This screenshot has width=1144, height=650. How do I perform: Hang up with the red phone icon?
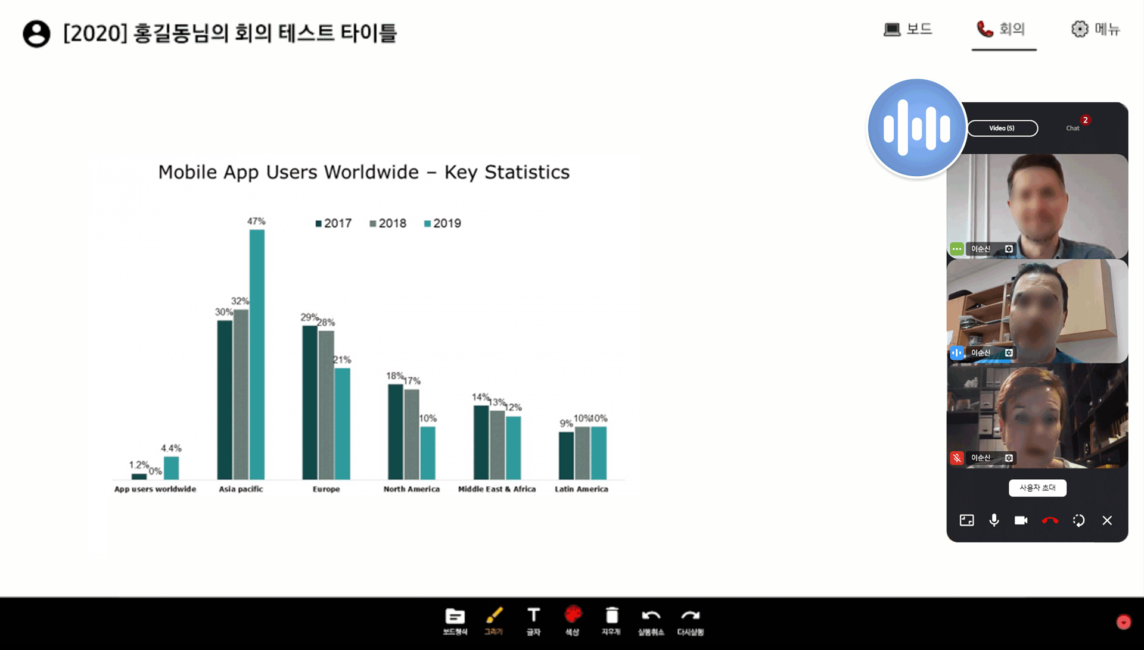(1050, 521)
